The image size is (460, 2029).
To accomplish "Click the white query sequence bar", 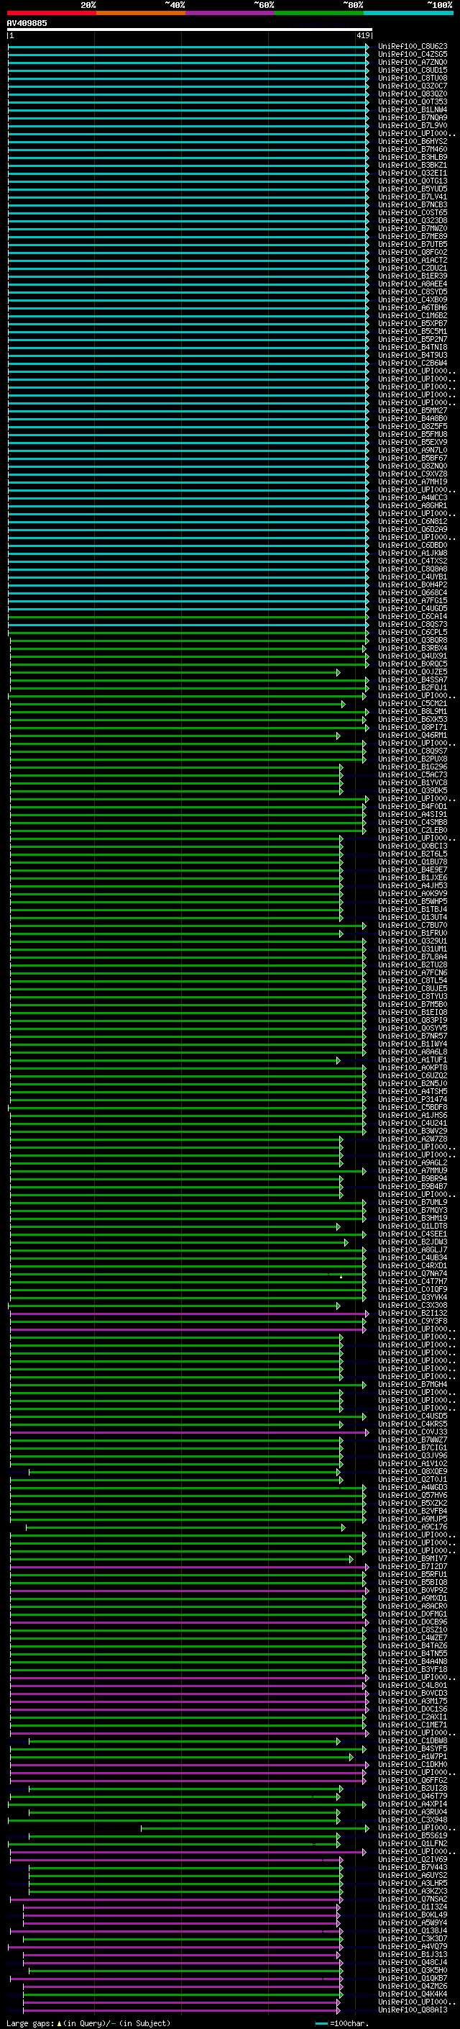I will pos(190,30).
